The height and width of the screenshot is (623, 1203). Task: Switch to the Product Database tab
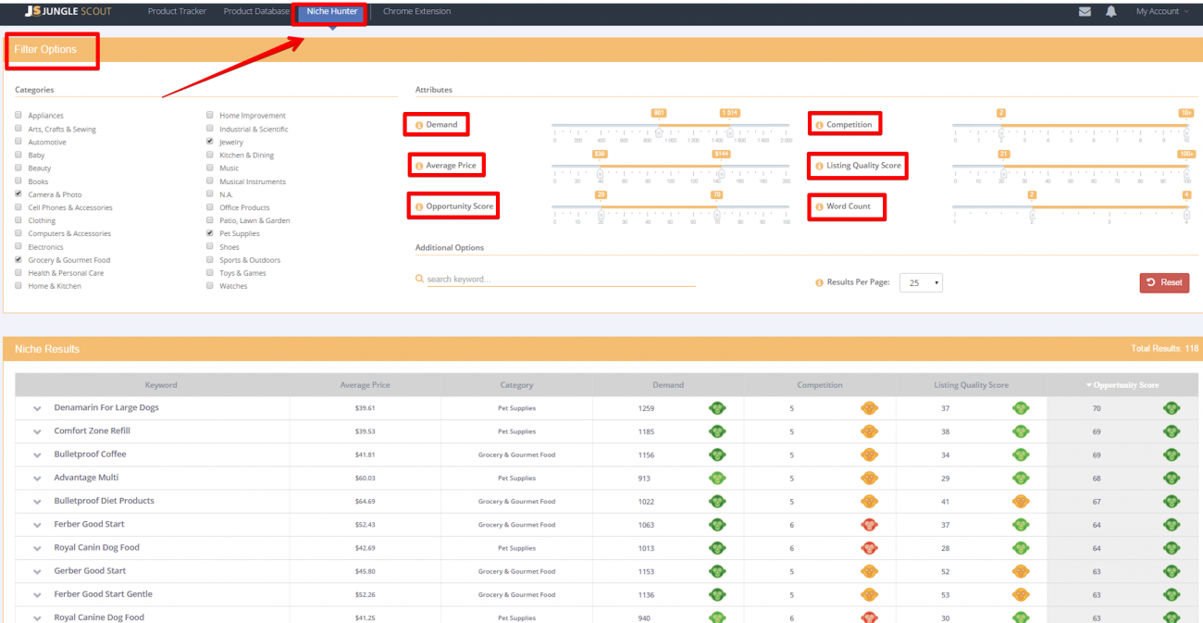256,11
